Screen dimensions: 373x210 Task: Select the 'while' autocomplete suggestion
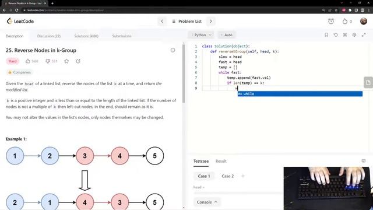[x=300, y=94]
